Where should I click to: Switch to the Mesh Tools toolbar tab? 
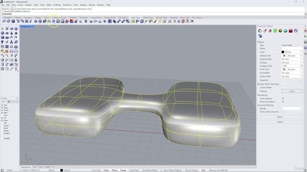click(148, 18)
